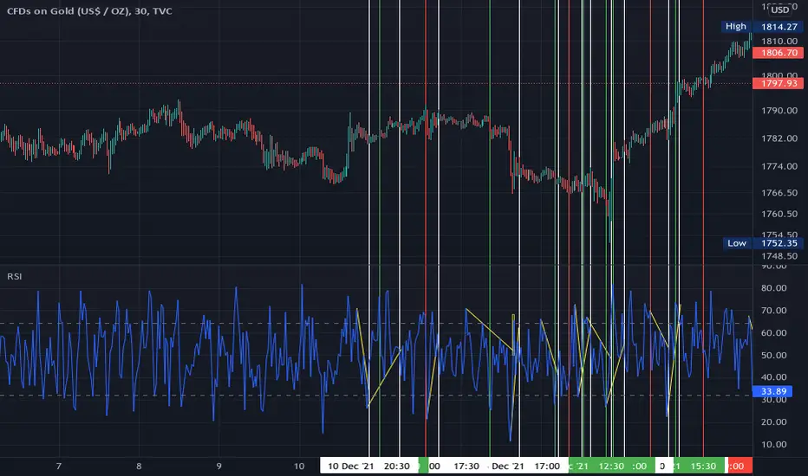This screenshot has height=476, width=808.
Task: Click date 9 on the time axis
Action: (219, 466)
